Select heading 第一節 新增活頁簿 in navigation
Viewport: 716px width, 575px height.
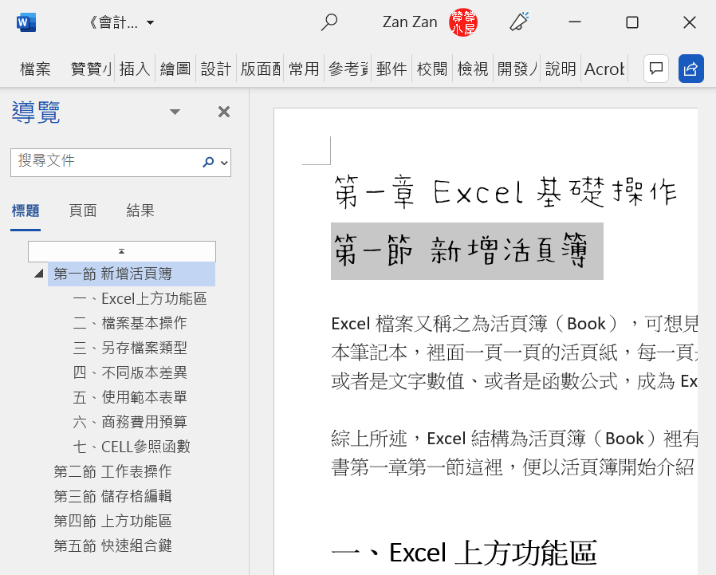pyautogui.click(x=132, y=274)
